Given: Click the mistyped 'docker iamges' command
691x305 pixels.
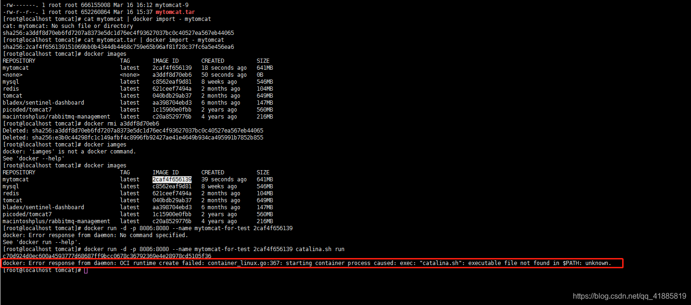Looking at the screenshot, I should pos(105,145).
